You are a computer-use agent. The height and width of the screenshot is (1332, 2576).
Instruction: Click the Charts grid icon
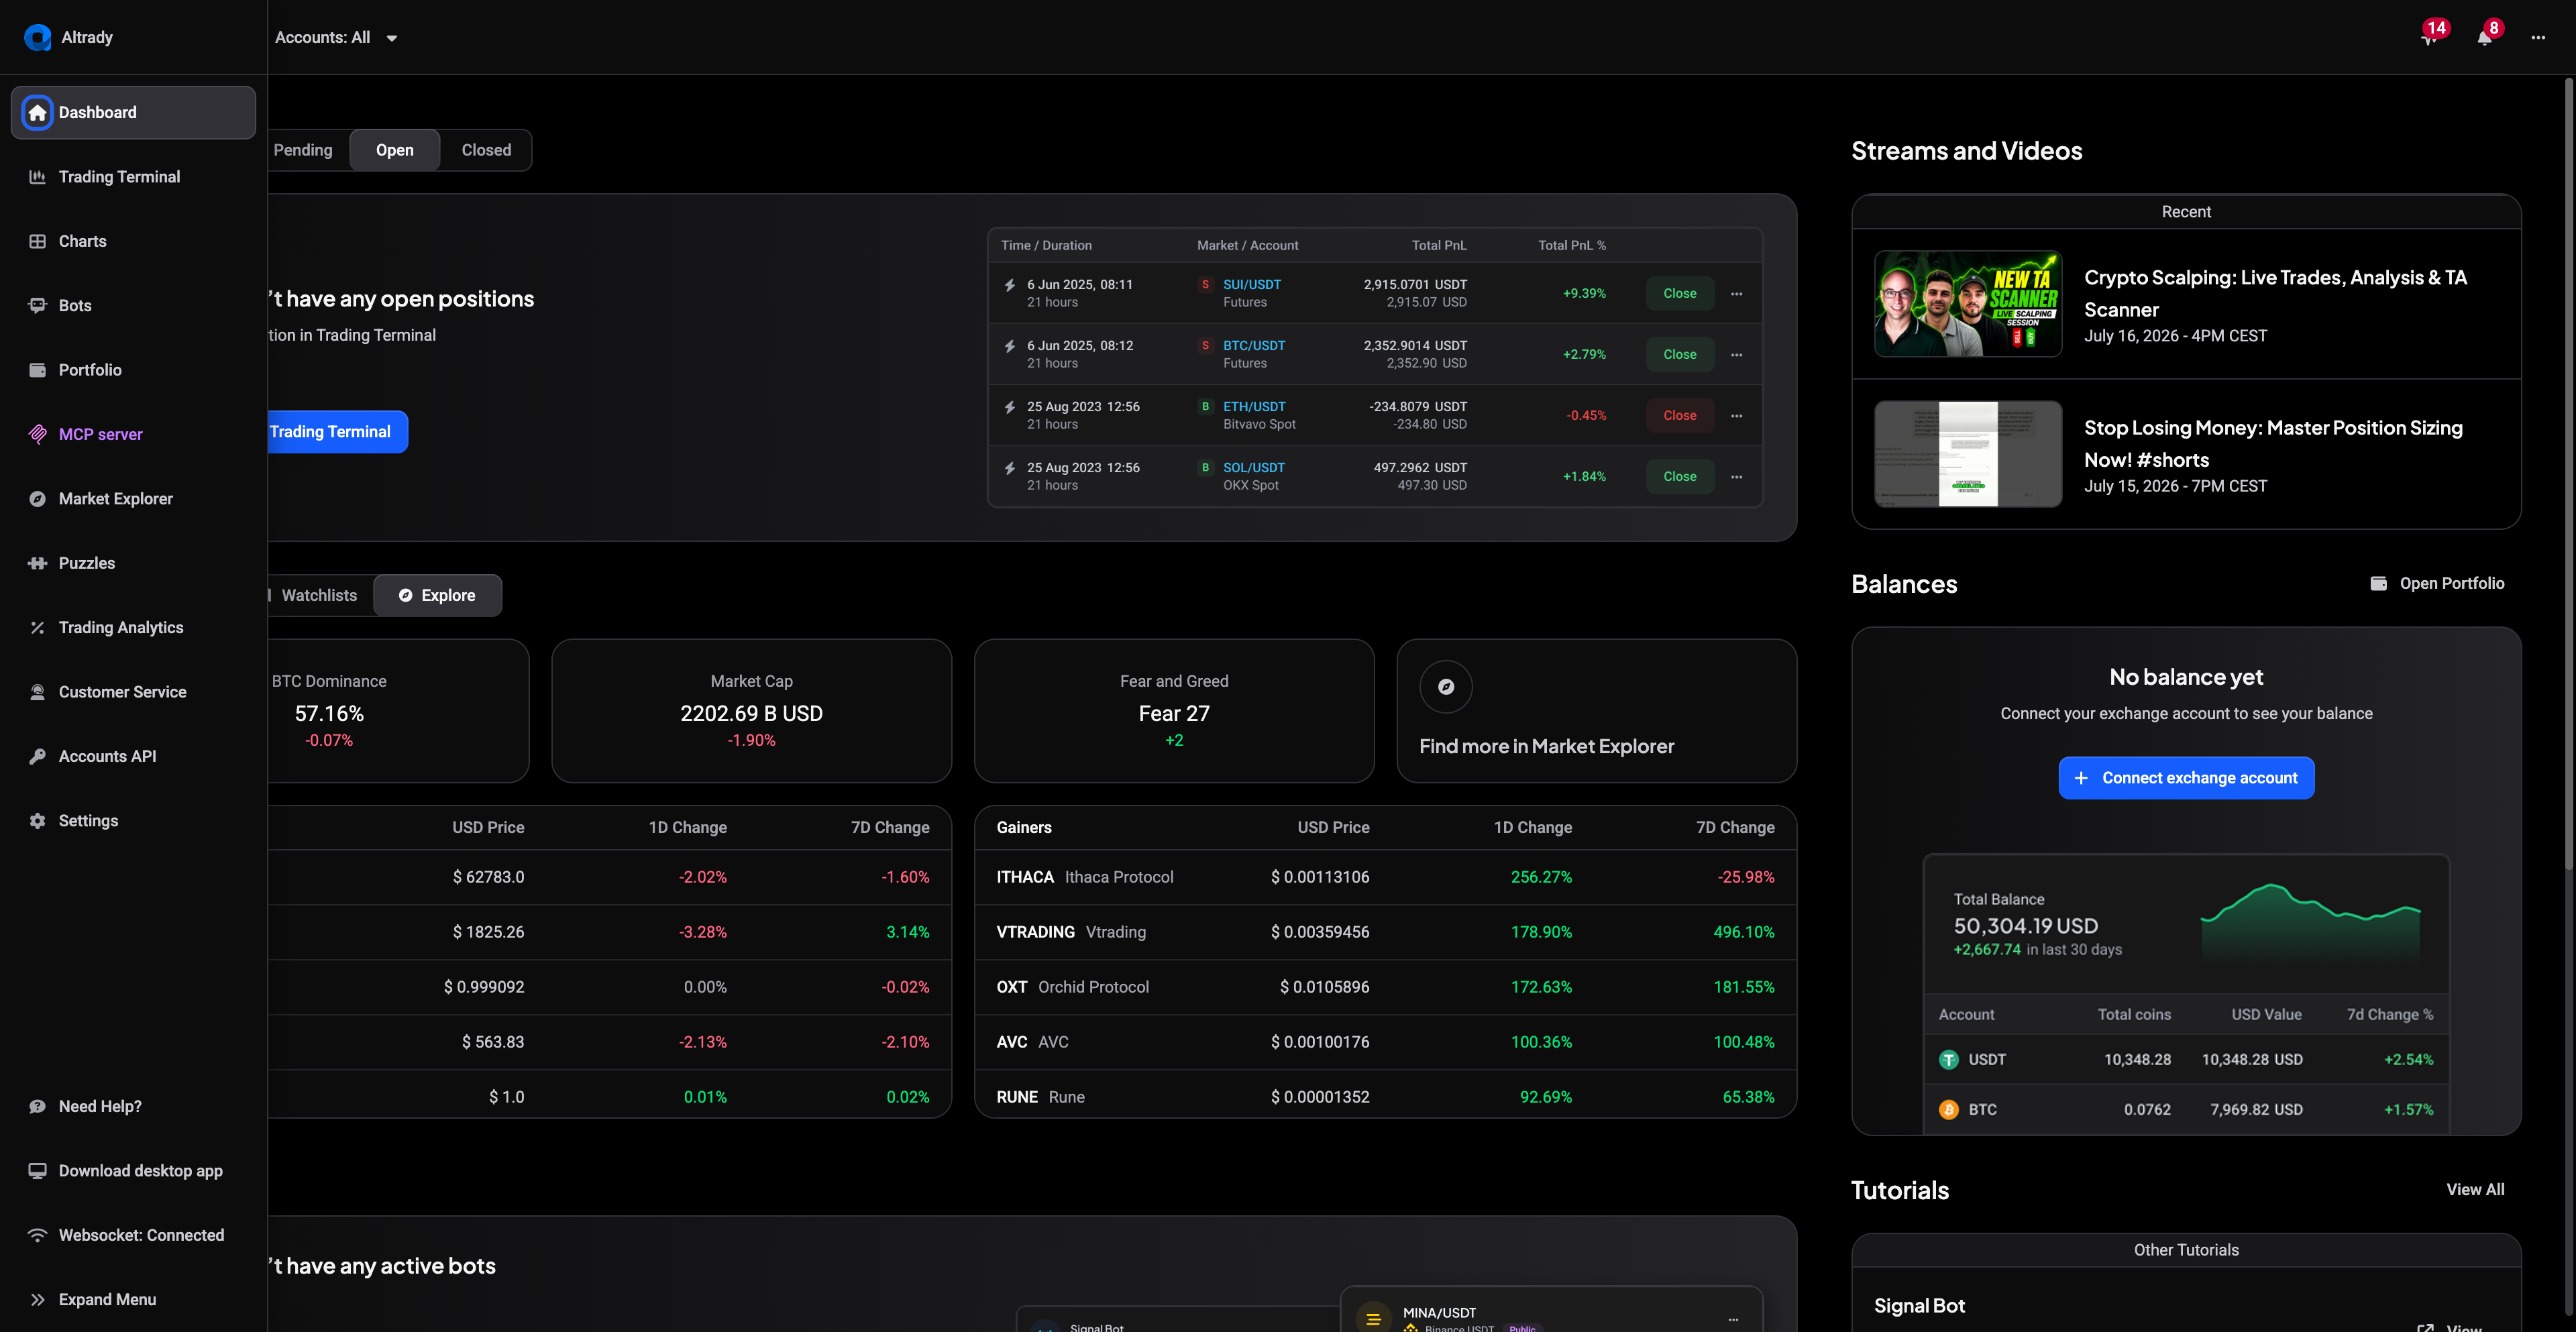point(37,241)
